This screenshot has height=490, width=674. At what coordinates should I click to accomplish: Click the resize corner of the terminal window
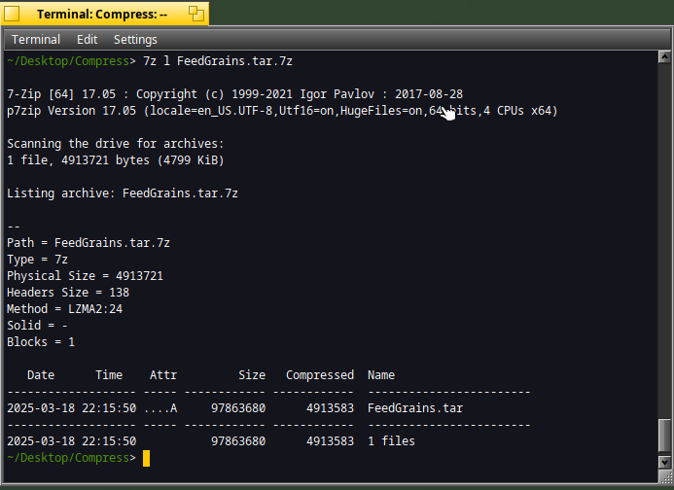[664, 475]
